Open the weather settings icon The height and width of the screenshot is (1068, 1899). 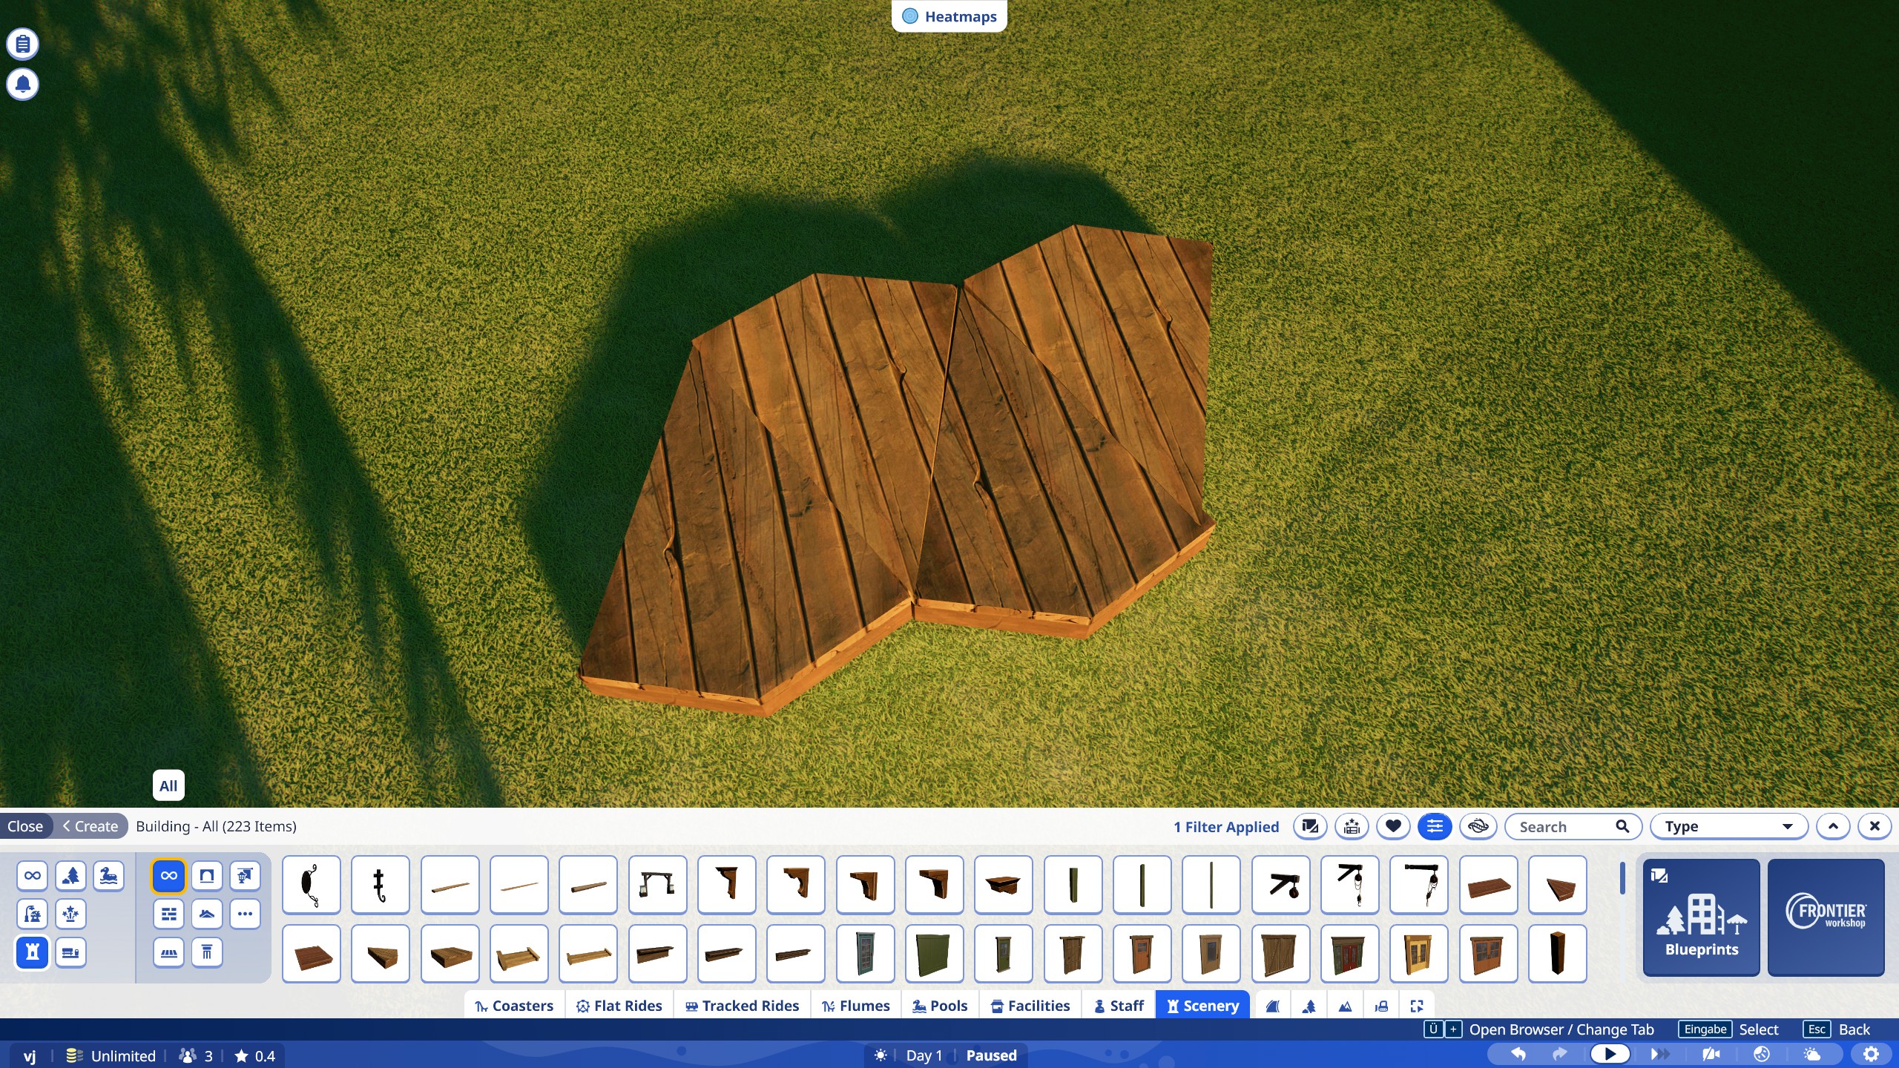(x=1812, y=1054)
